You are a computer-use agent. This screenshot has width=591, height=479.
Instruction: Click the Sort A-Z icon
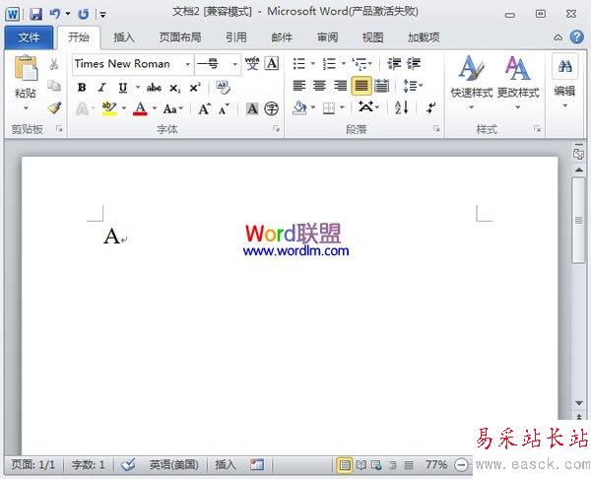coord(402,107)
